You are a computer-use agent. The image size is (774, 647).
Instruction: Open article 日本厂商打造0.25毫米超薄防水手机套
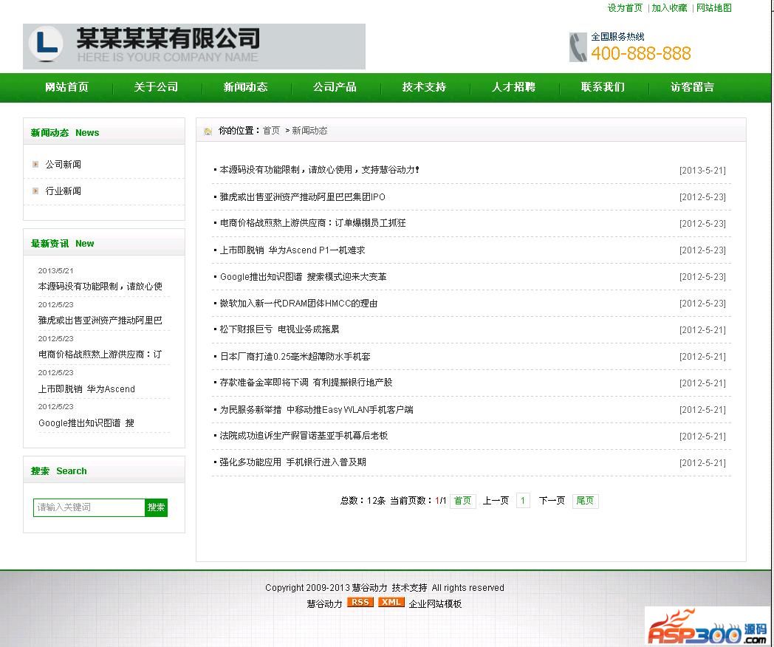pos(295,357)
